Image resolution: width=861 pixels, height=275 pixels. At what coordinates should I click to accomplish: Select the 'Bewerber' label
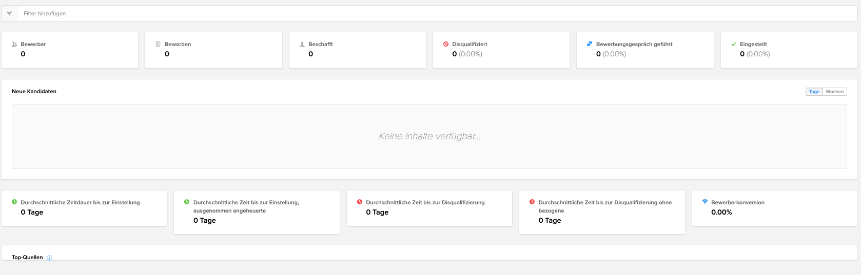pos(33,45)
